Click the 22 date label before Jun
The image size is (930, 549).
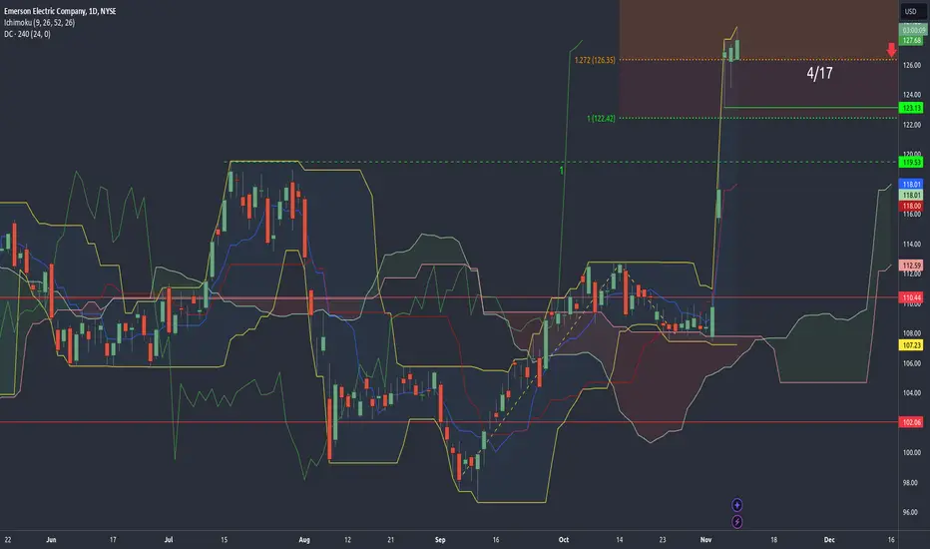tap(8, 539)
